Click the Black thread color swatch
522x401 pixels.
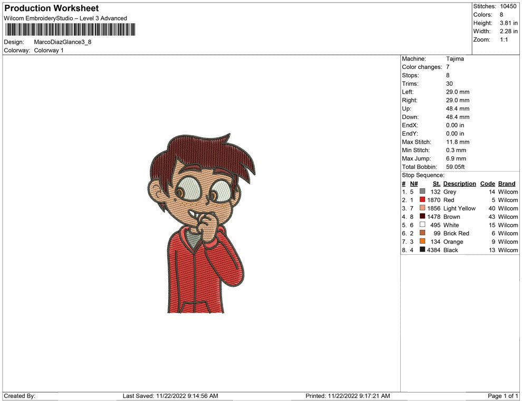[x=422, y=249]
